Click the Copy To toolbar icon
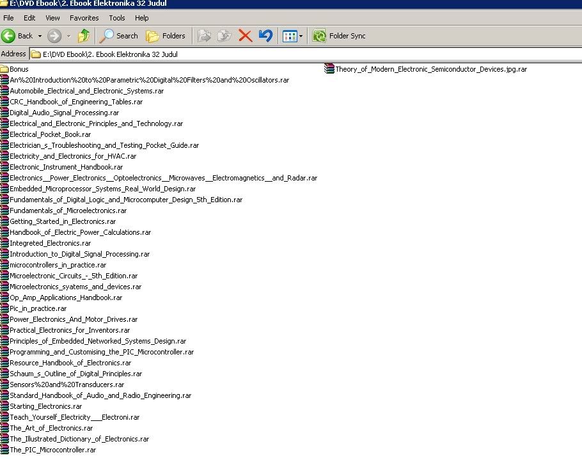This screenshot has width=582, height=460. [x=224, y=36]
